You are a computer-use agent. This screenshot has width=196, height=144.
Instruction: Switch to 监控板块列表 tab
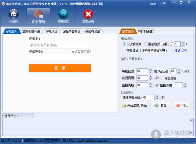[x=31, y=31]
